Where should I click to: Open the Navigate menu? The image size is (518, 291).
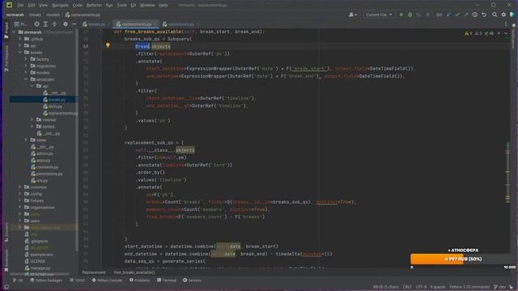pos(60,6)
